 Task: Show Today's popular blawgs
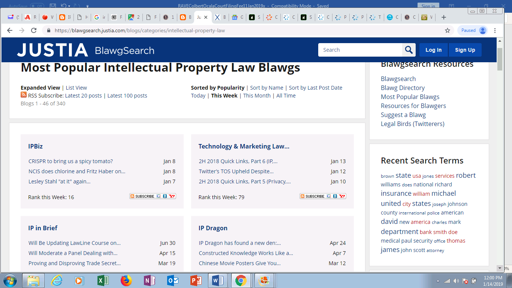(198, 96)
